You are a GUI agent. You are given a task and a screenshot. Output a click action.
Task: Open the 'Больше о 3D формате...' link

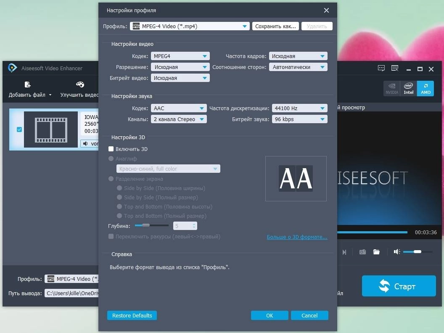[297, 237]
